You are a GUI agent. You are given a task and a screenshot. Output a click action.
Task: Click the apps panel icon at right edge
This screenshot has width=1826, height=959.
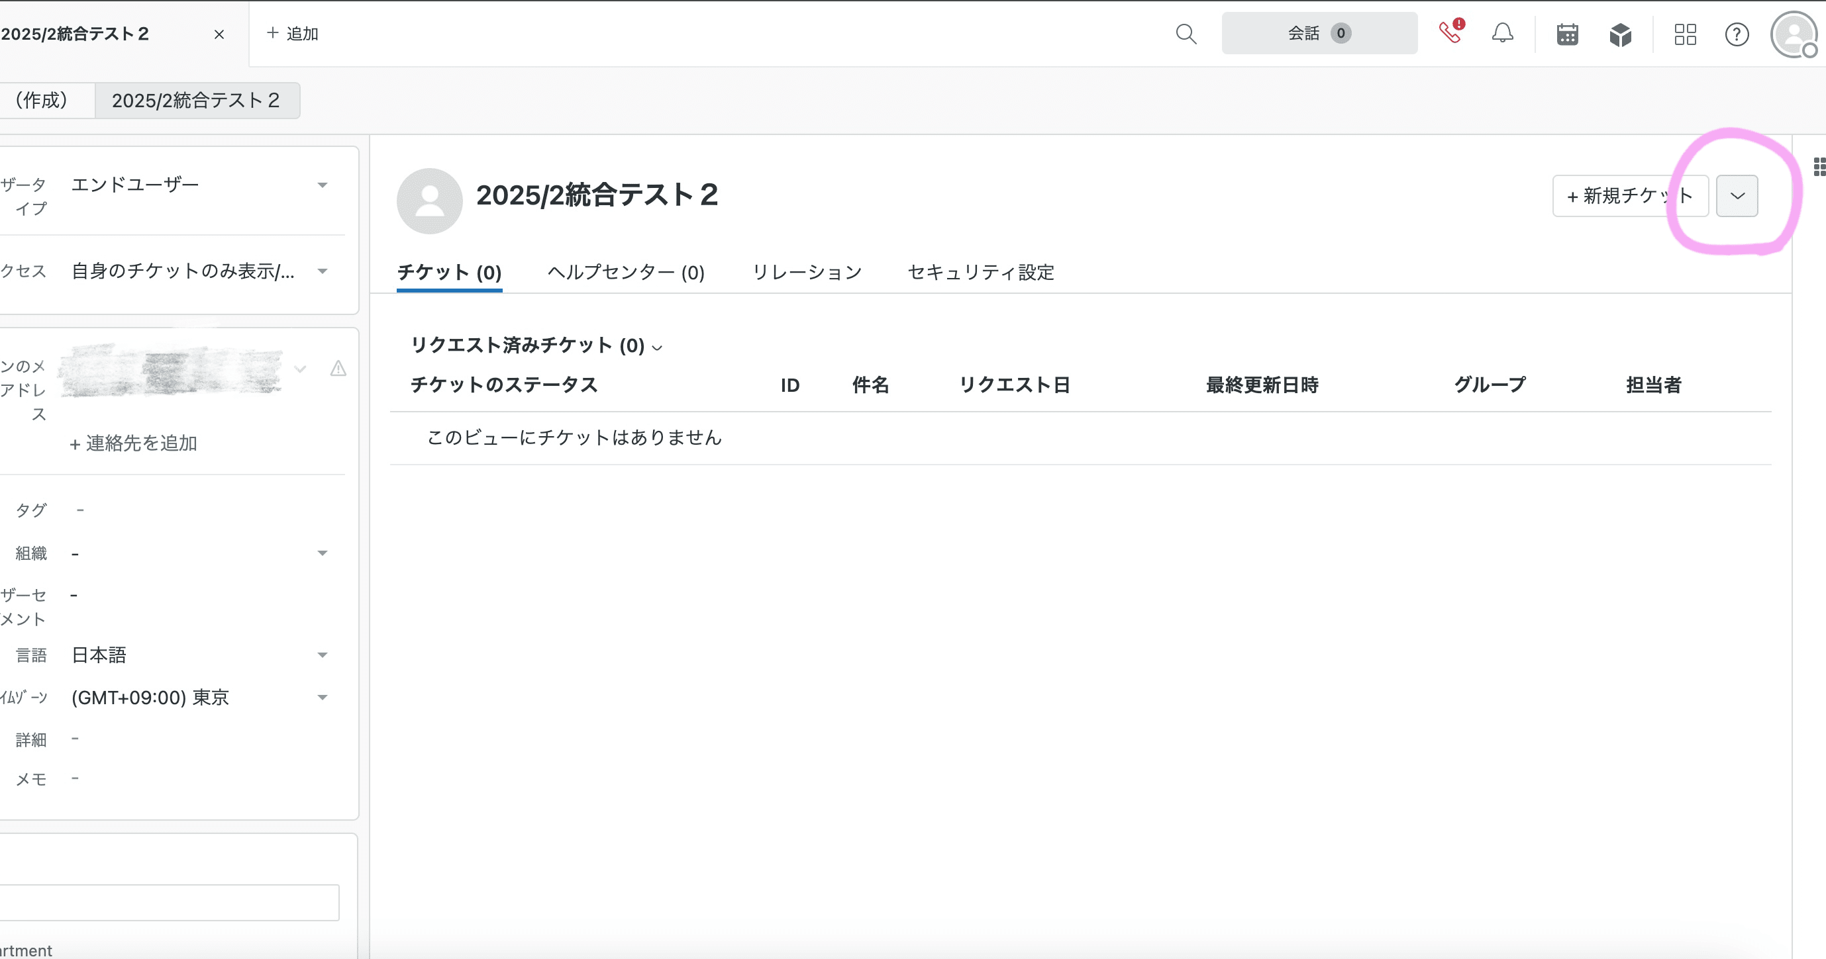pyautogui.click(x=1819, y=166)
